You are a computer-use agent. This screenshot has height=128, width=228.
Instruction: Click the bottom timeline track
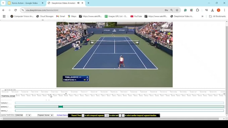[x=119, y=111]
